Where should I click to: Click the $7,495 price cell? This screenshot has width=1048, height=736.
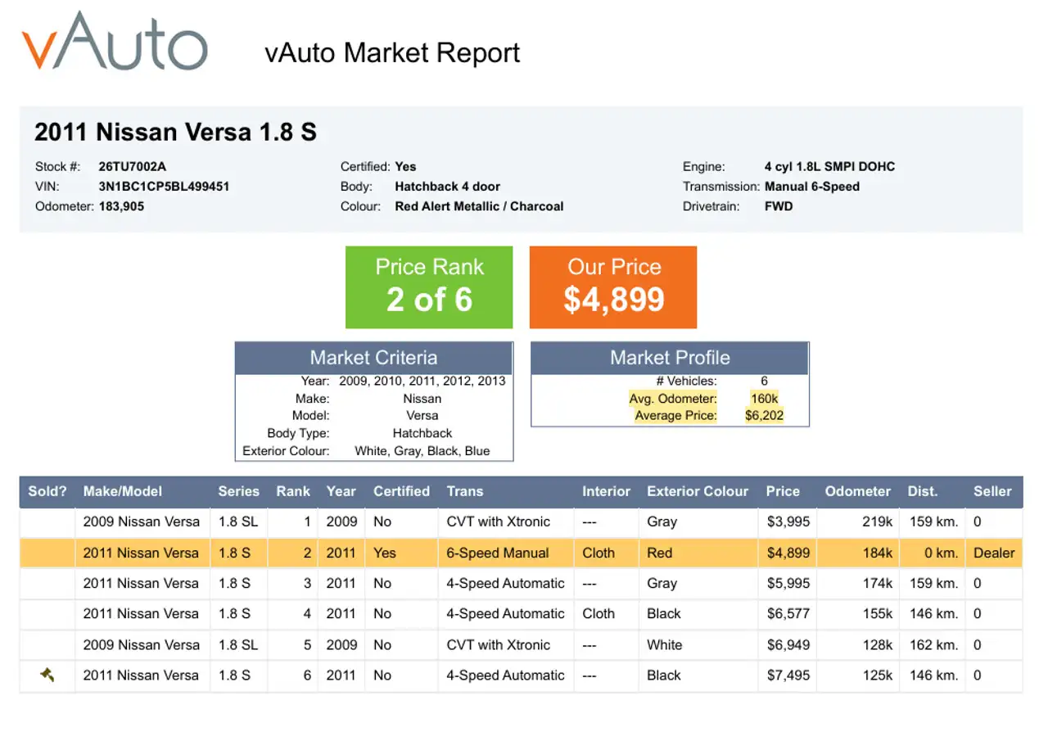pyautogui.click(x=788, y=675)
